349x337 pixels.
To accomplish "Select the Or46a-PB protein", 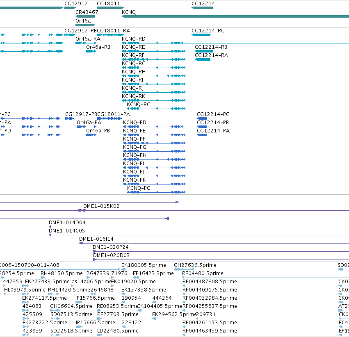I will click(x=98, y=131).
